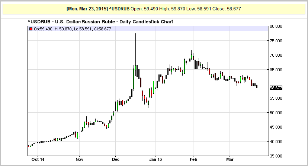Click the red legend square icon
The image size is (308, 166).
[31, 29]
